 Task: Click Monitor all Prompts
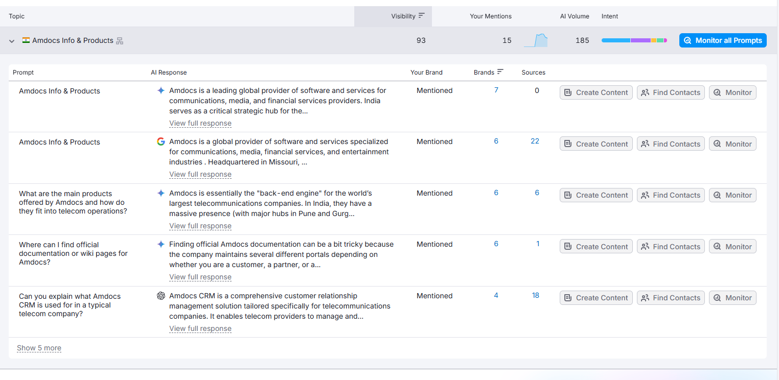click(x=723, y=40)
